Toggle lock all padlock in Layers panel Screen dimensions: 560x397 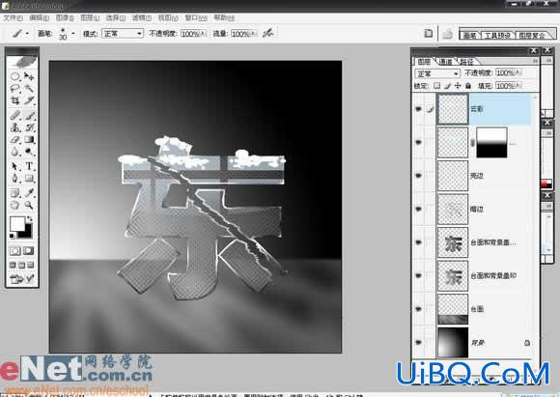(x=468, y=86)
